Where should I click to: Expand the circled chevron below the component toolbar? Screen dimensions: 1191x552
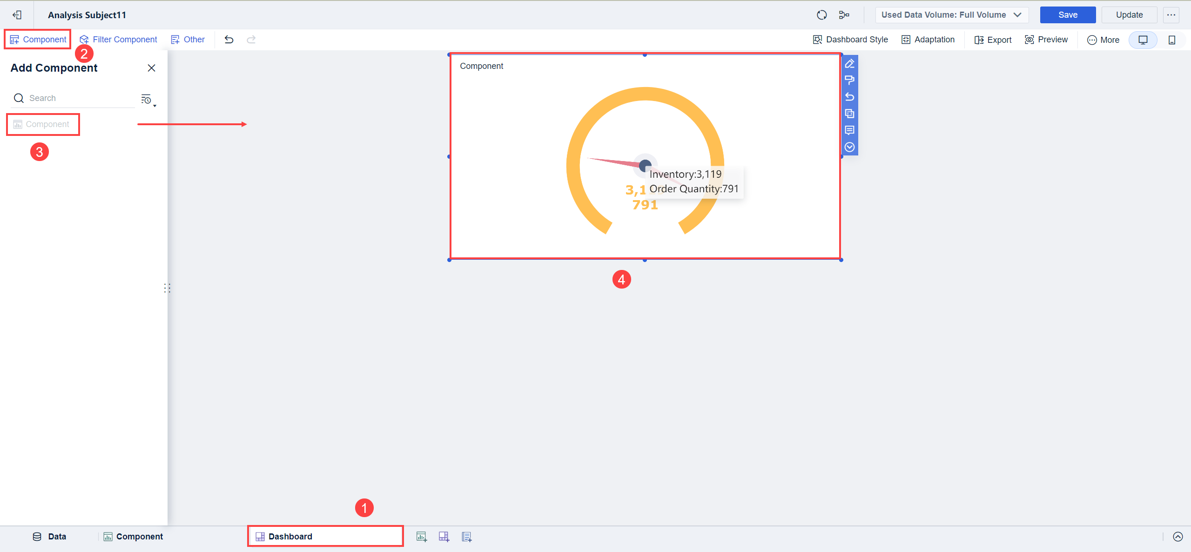point(850,147)
